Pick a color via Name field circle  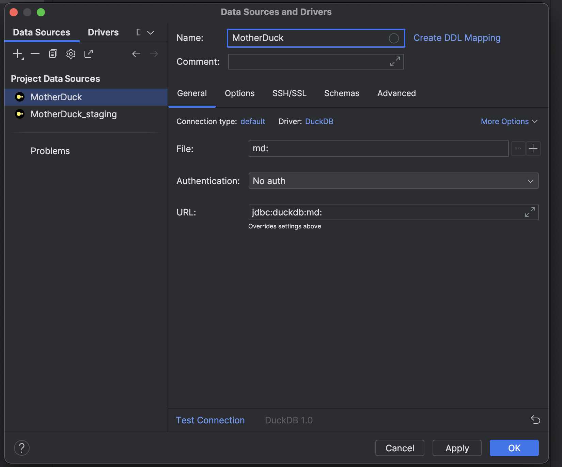(394, 38)
